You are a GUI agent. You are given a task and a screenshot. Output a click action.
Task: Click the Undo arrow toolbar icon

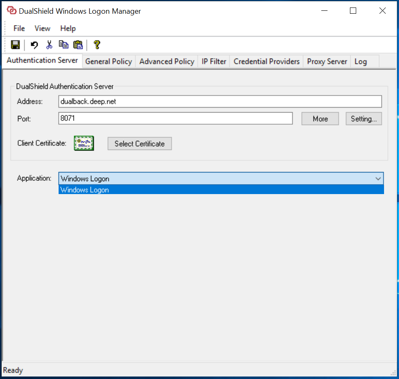(x=34, y=45)
